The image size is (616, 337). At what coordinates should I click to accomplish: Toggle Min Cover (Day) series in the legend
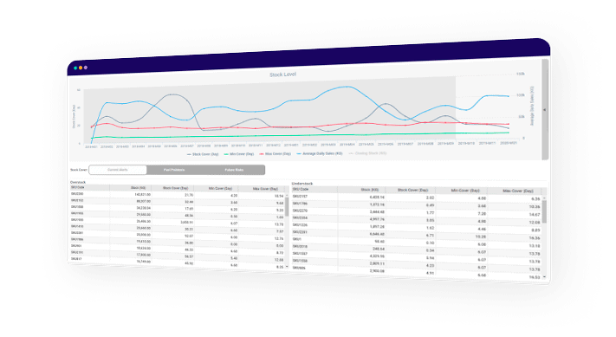239,154
